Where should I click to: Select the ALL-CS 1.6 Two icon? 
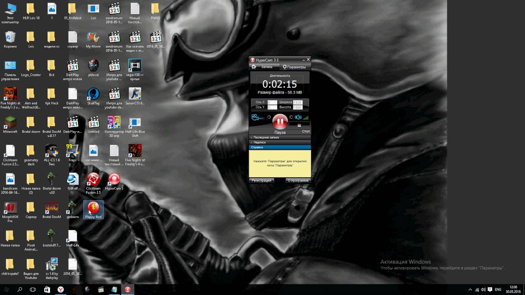coord(52,155)
